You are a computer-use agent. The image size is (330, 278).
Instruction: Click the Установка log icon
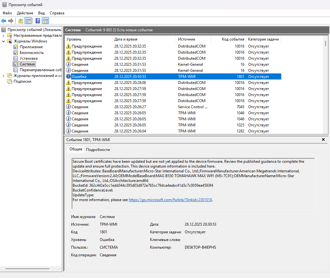(x=16, y=58)
